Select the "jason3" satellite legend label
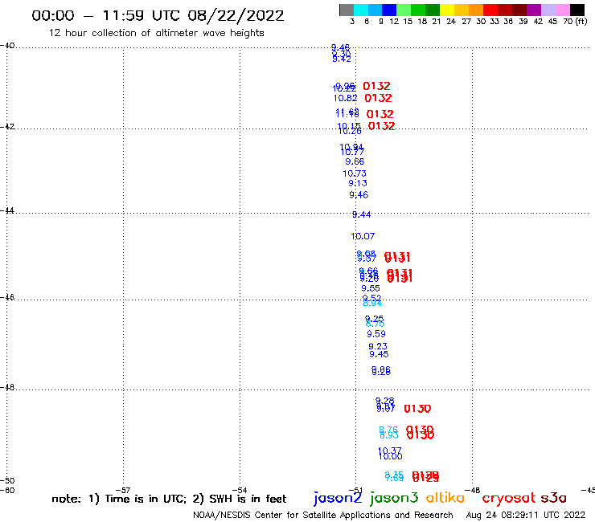The image size is (595, 522). 394,498
